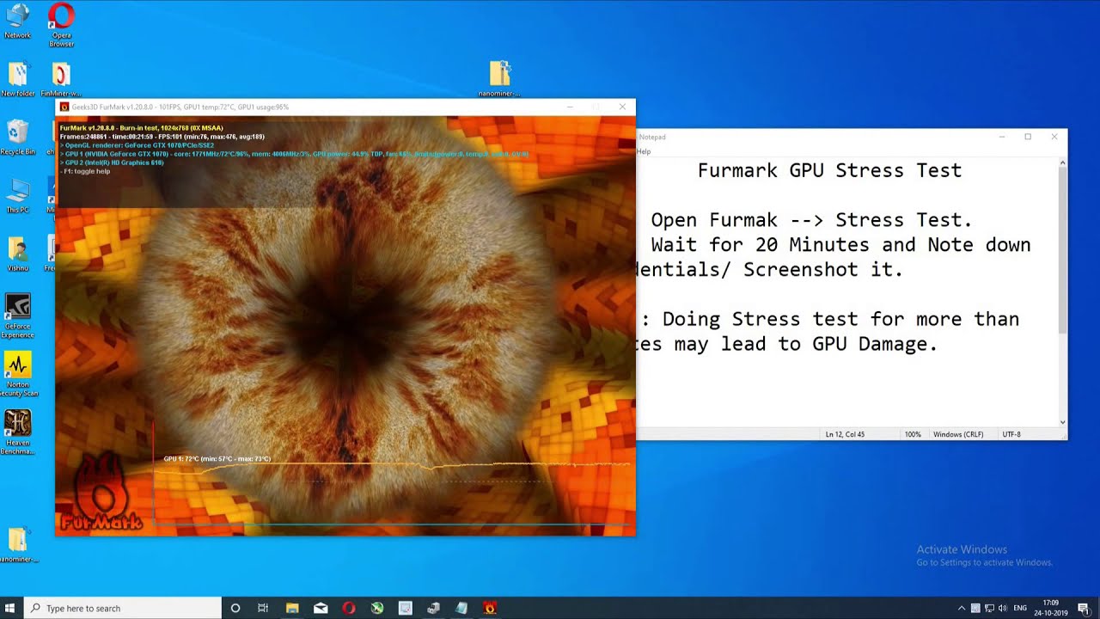Open Cortana from the taskbar
The image size is (1100, 619).
tap(235, 608)
